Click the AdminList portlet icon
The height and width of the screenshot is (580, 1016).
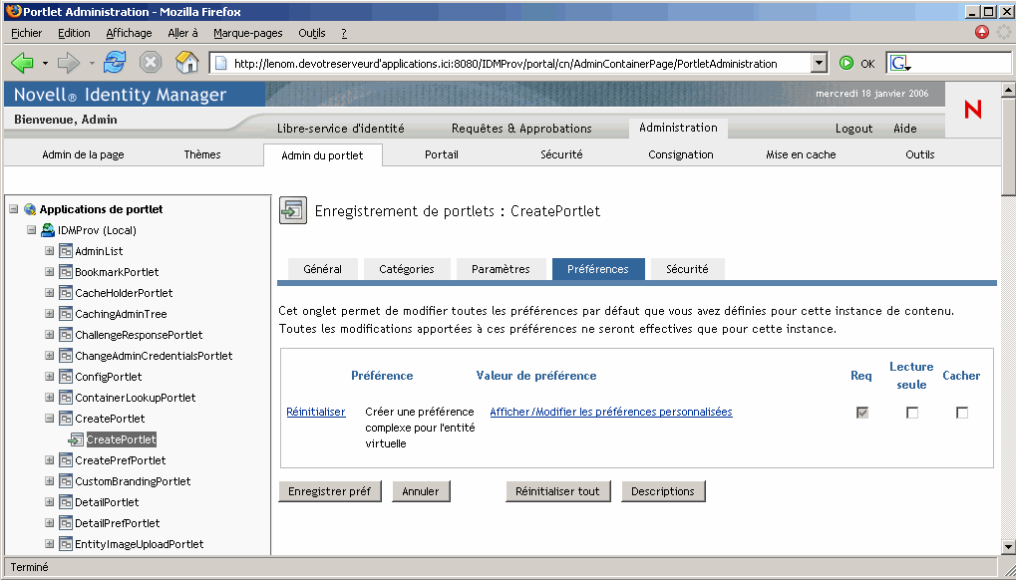pos(66,251)
